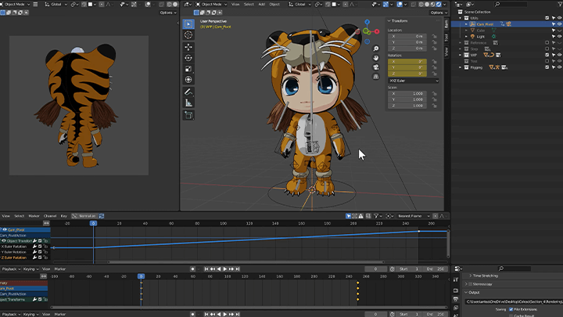
Task: Open Keying popover in upper timeline
Action: 30,268
